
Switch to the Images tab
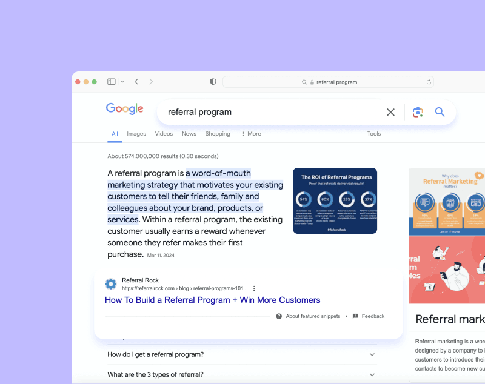136,134
